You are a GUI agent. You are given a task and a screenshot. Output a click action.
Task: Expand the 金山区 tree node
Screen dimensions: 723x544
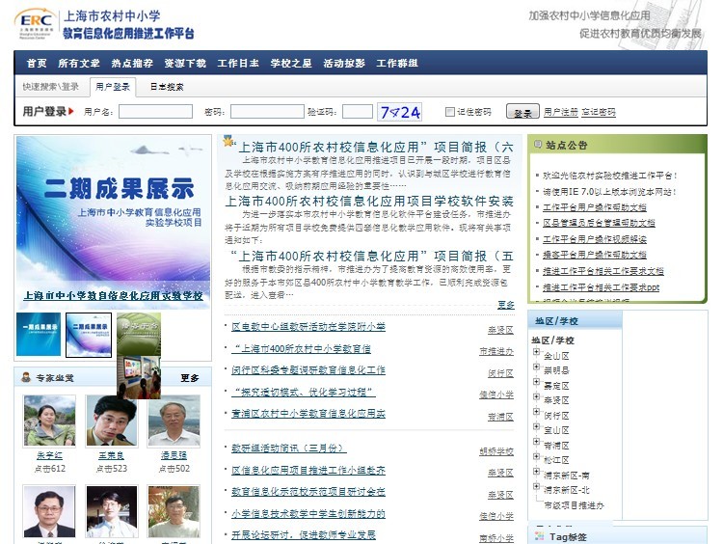click(x=536, y=354)
